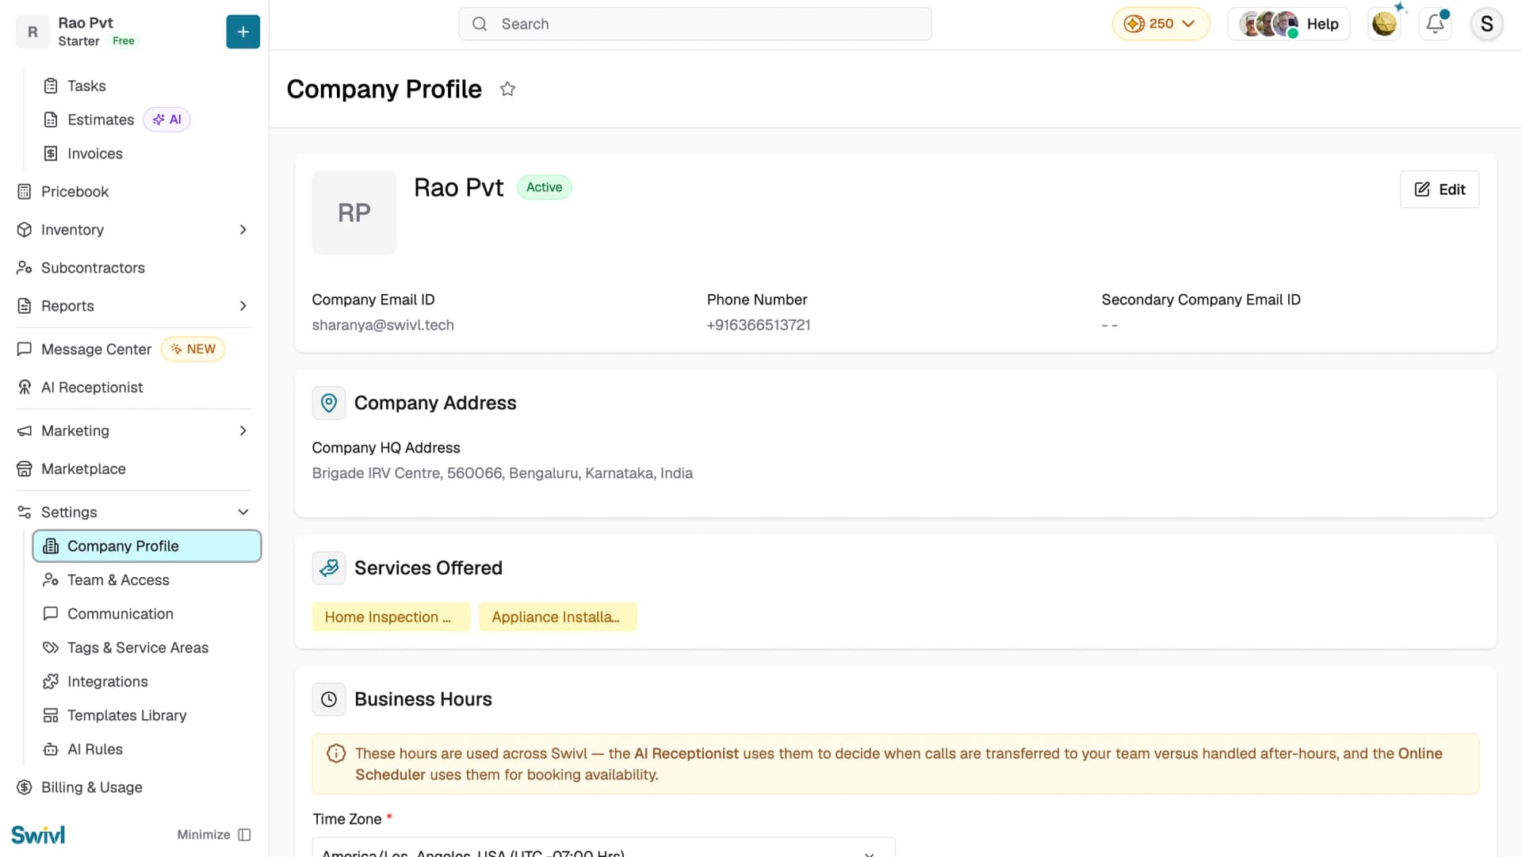Click the Edit company button
The width and height of the screenshot is (1522, 857).
tap(1440, 189)
